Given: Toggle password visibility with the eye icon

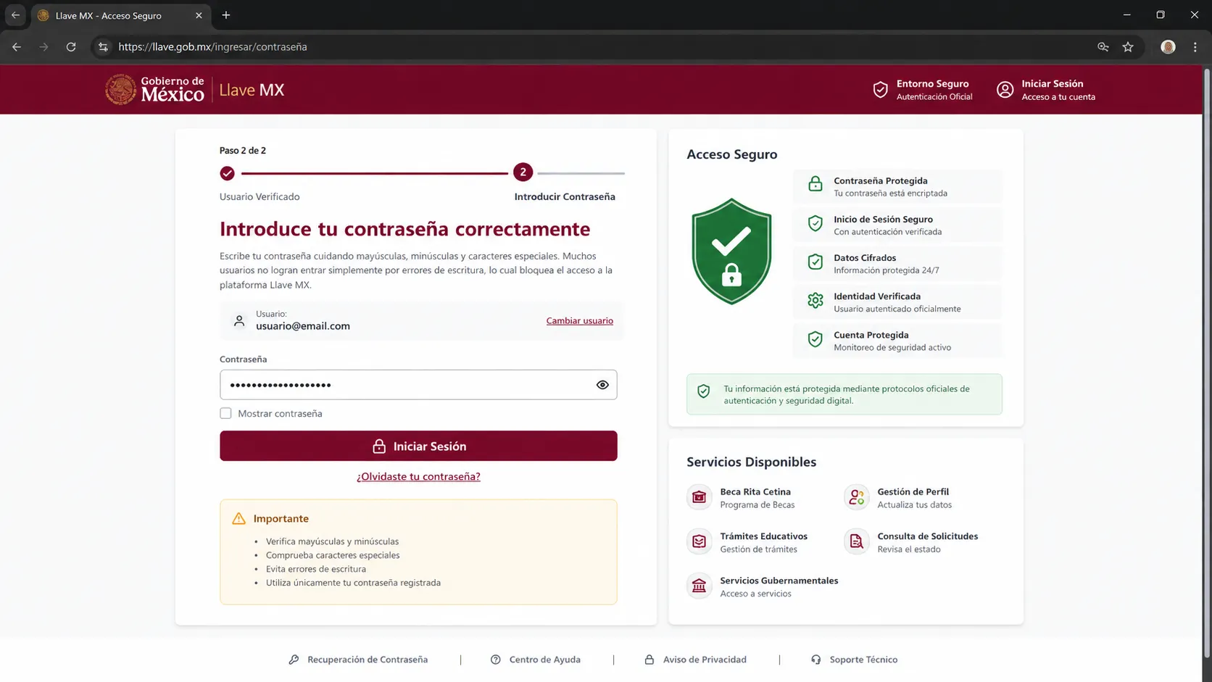Looking at the screenshot, I should (x=602, y=385).
